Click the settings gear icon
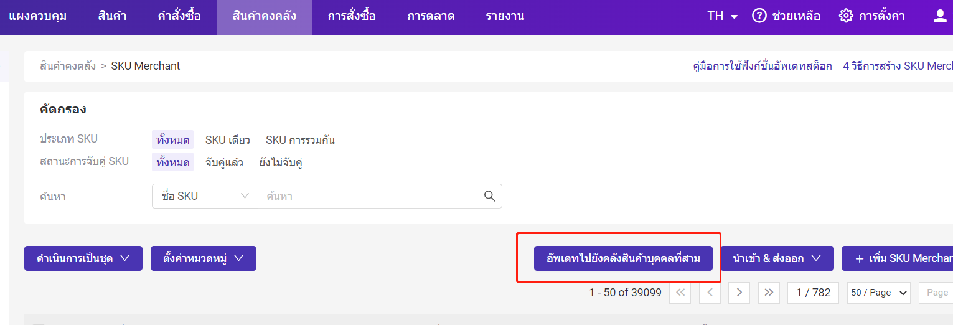 [846, 16]
